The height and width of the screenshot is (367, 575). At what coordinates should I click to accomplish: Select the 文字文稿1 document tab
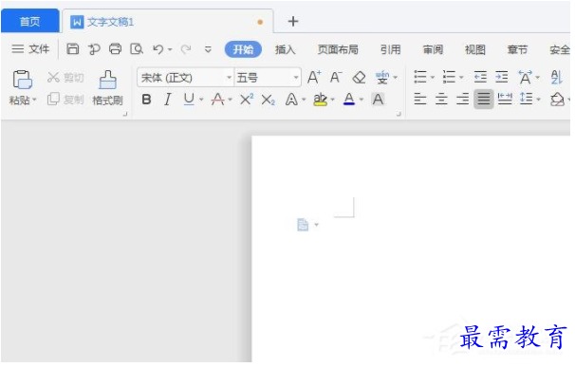click(168, 22)
